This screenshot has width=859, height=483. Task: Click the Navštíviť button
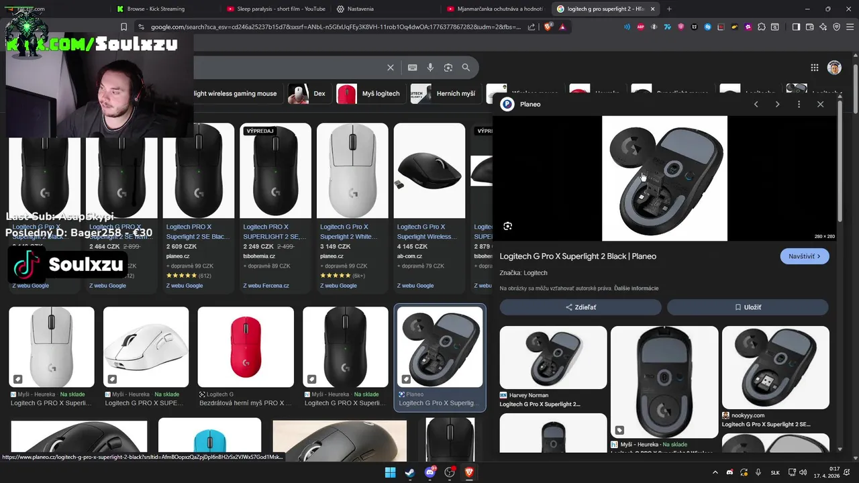tap(805, 256)
